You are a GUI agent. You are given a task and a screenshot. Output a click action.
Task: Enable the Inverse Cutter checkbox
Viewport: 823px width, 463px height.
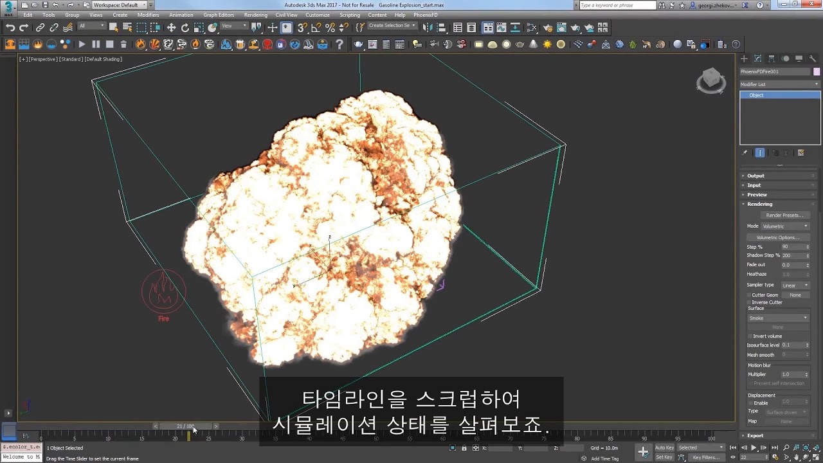pyautogui.click(x=749, y=302)
